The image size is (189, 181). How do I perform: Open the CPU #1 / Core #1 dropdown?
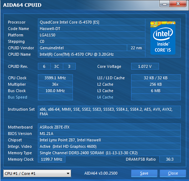point(37,174)
